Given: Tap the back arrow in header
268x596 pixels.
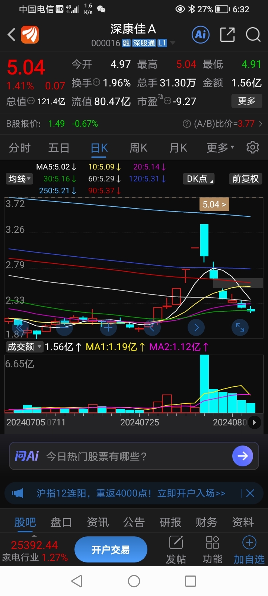Looking at the screenshot, I should pyautogui.click(x=12, y=35).
